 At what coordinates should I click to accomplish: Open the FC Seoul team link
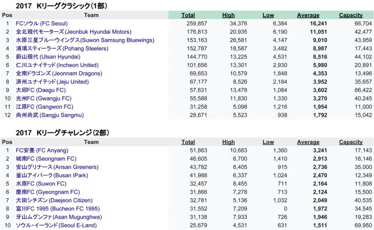click(x=42, y=23)
